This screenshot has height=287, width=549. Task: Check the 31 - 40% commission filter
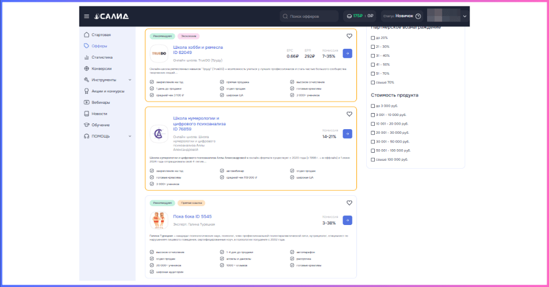click(x=373, y=56)
